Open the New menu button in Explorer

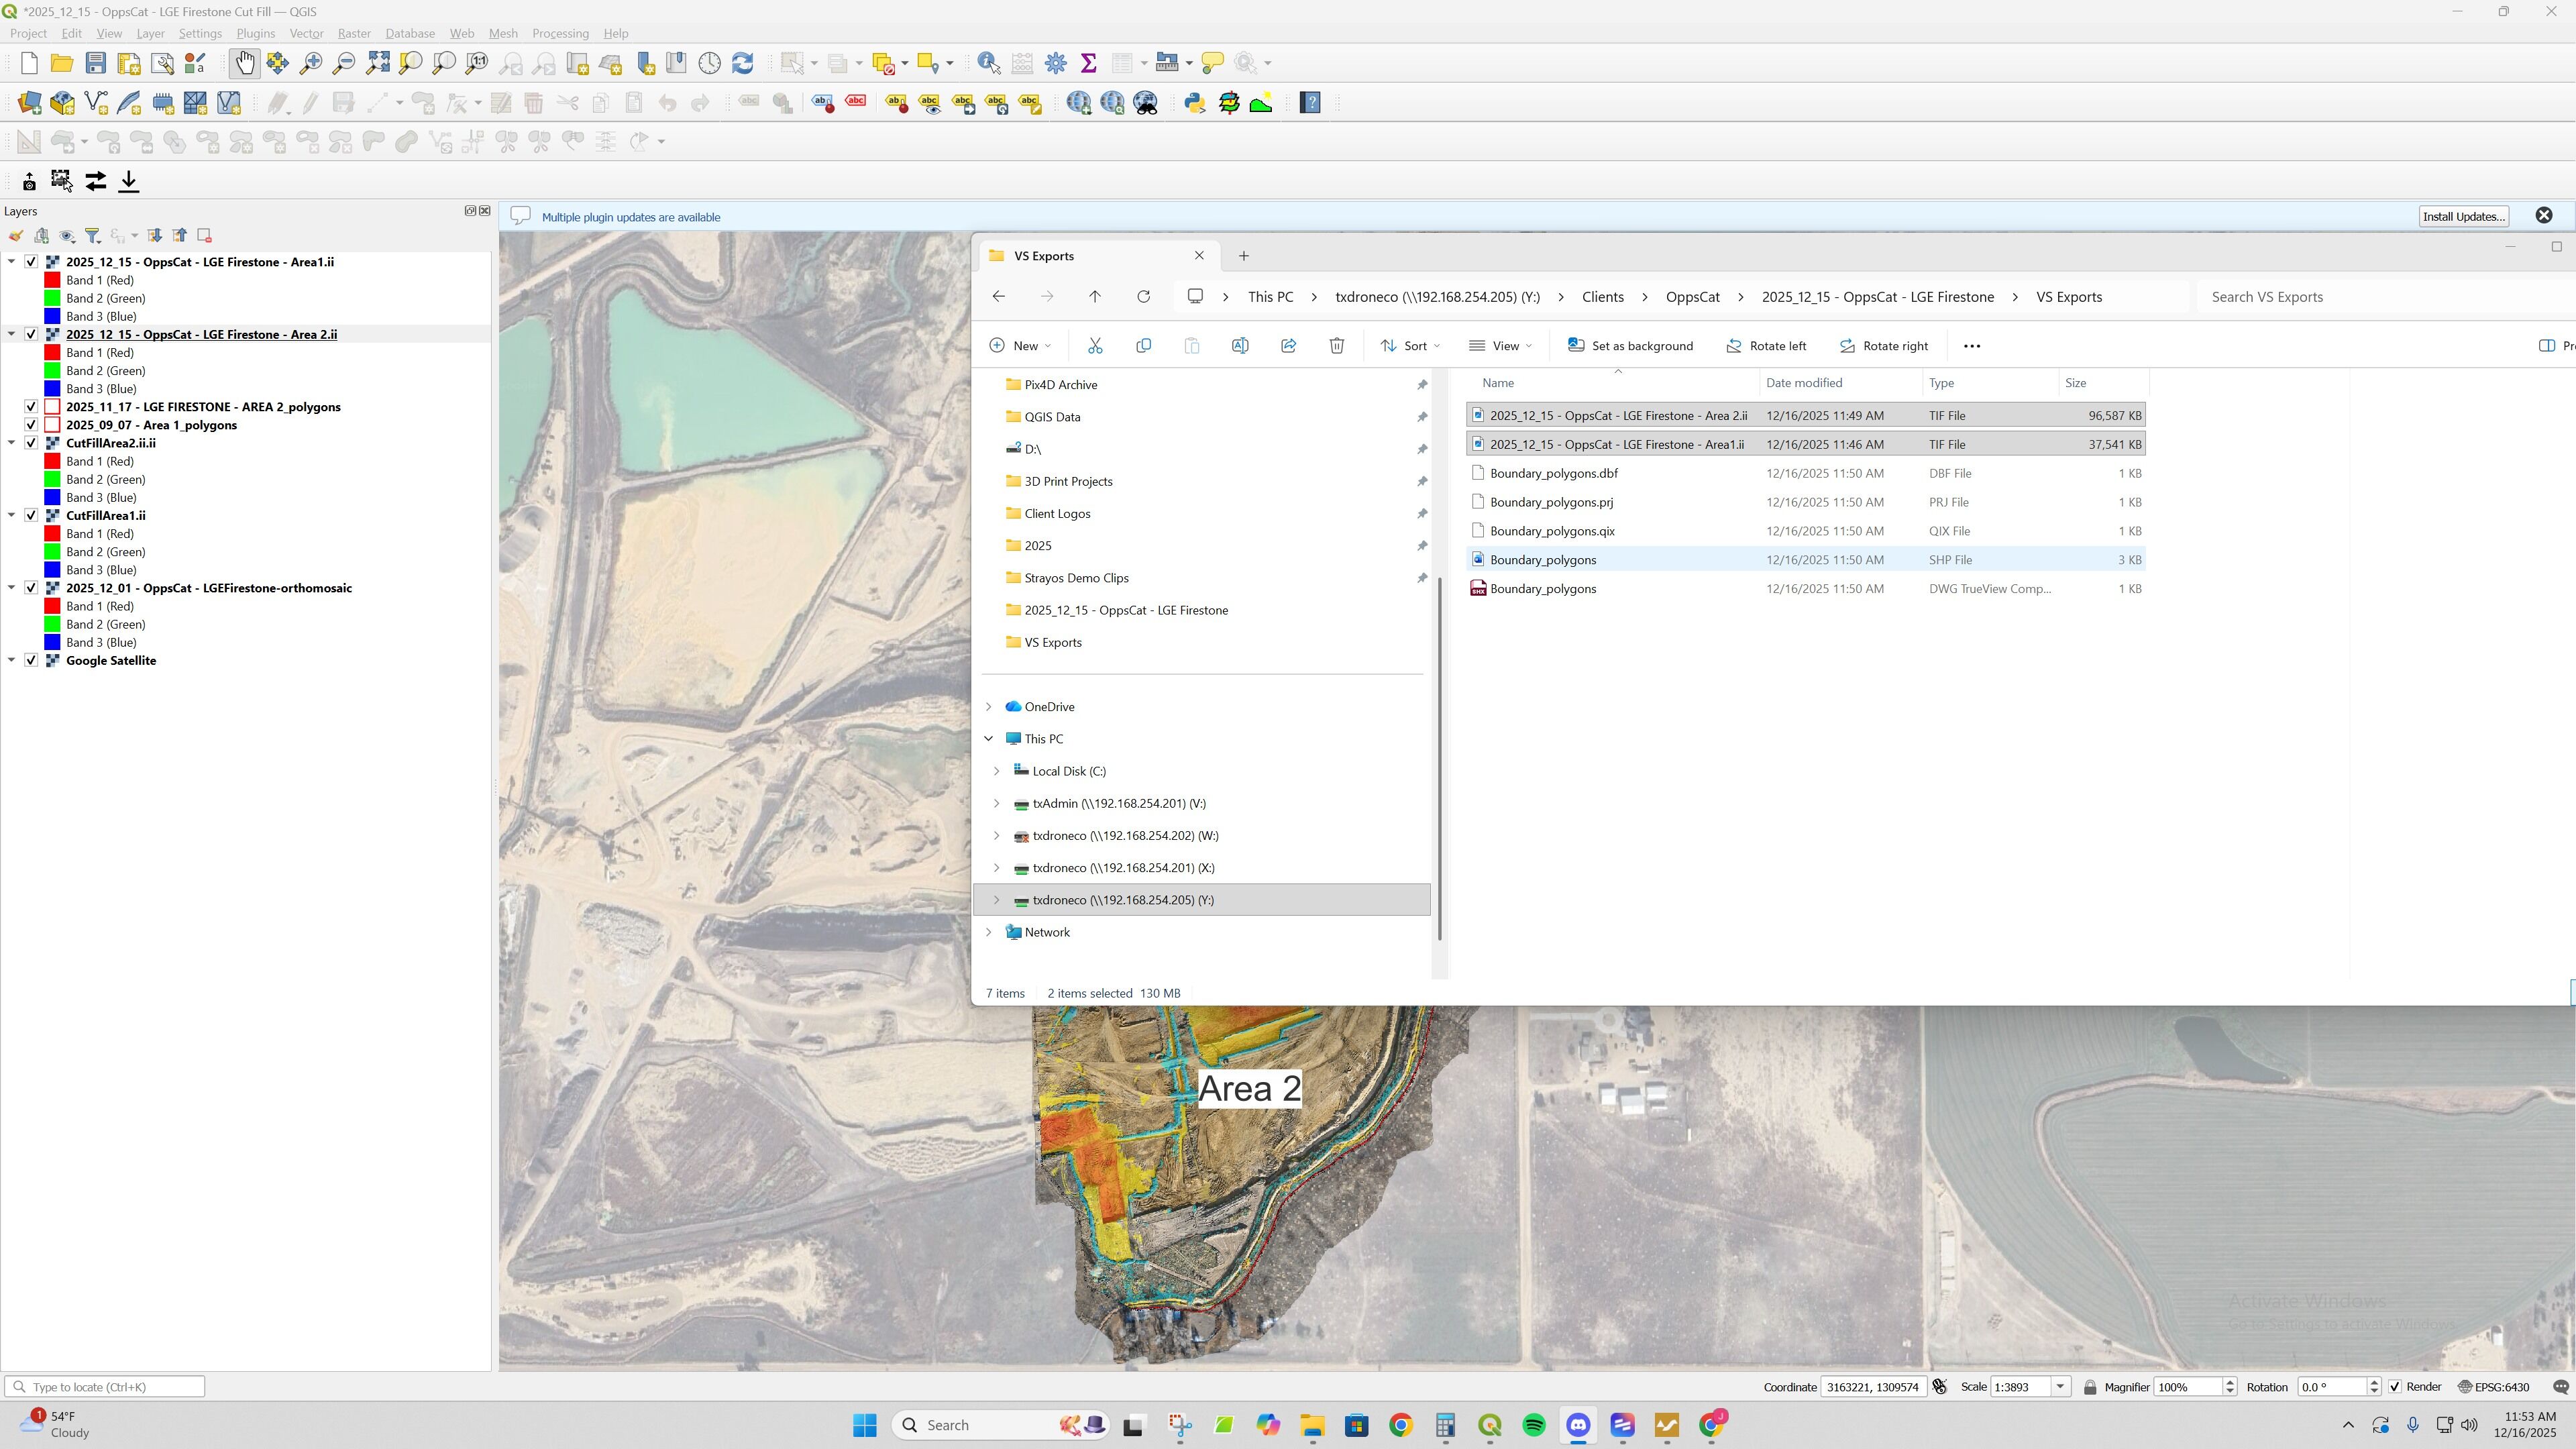(1020, 346)
